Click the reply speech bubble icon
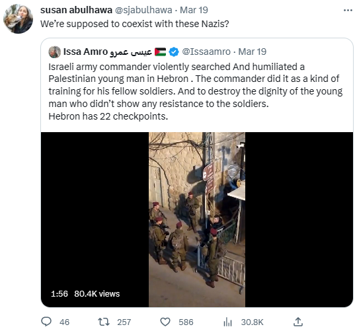This screenshot has width=355, height=331. pyautogui.click(x=46, y=322)
